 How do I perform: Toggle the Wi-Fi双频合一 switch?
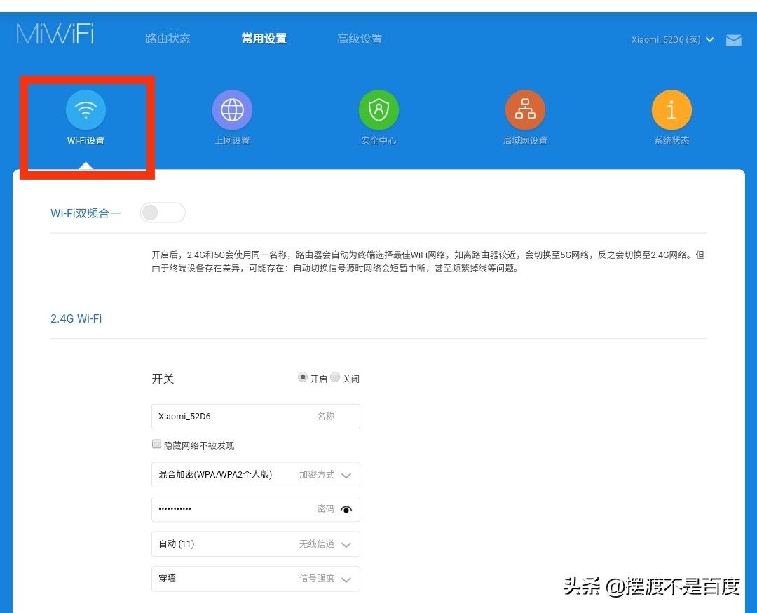pos(163,213)
